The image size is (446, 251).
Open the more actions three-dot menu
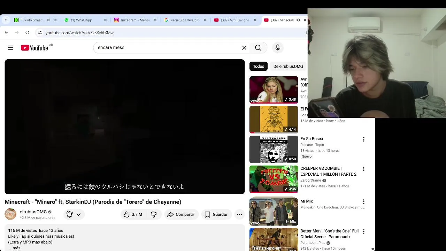coord(239,214)
